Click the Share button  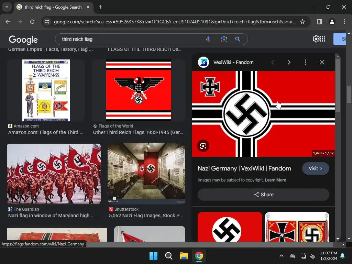(x=263, y=195)
